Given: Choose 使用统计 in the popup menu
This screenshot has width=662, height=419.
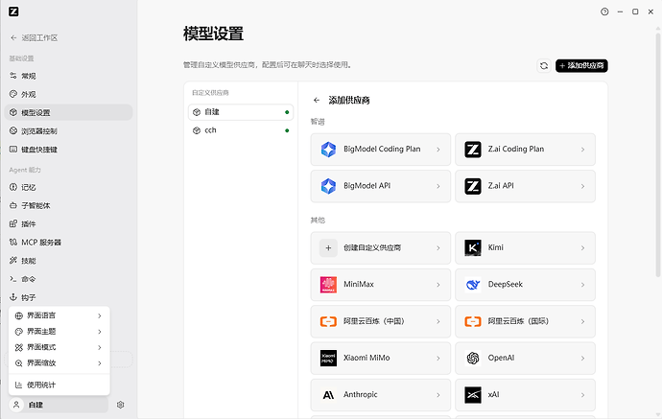Looking at the screenshot, I should tap(59, 384).
